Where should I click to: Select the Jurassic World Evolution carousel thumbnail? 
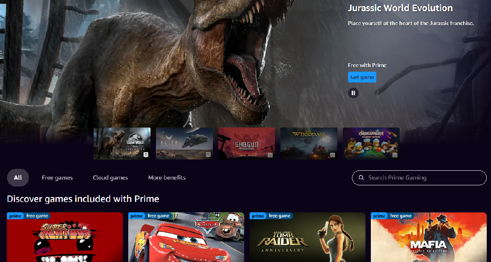click(122, 143)
